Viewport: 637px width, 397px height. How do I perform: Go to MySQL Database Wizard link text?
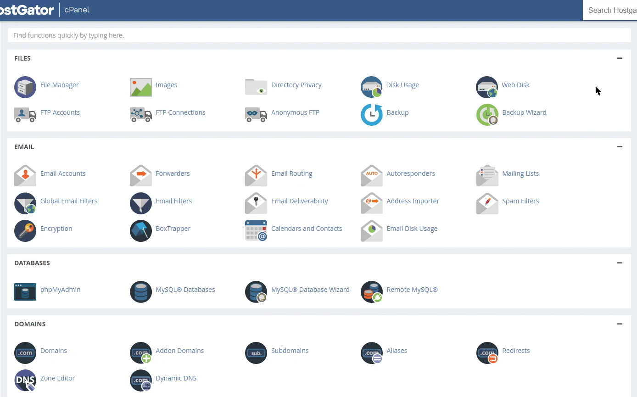coord(310,290)
